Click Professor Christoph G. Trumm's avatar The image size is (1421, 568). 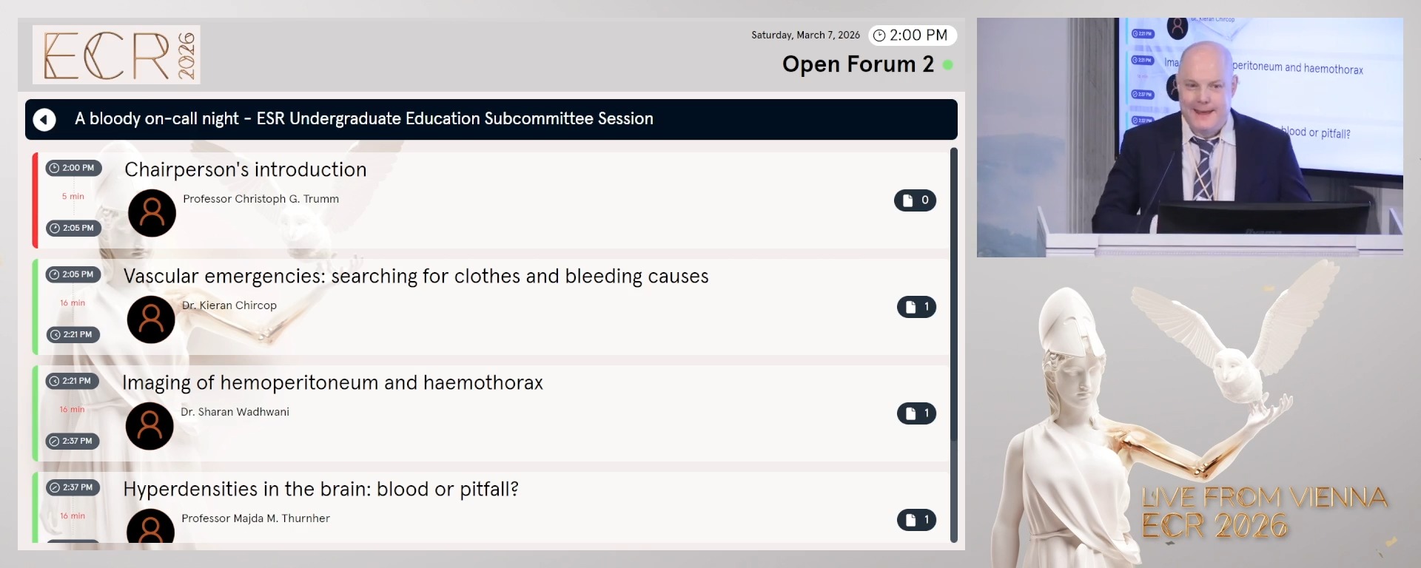[152, 213]
